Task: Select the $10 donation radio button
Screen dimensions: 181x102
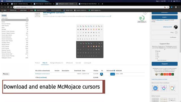Action: coord(156,57)
